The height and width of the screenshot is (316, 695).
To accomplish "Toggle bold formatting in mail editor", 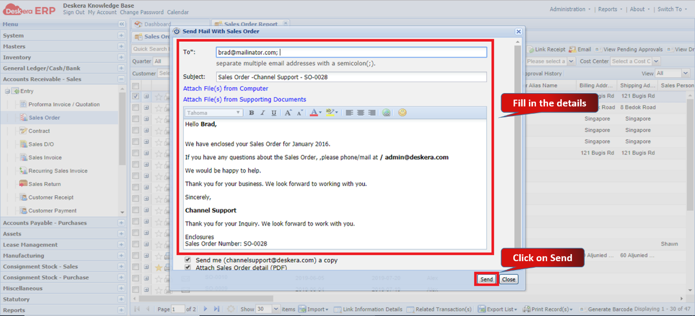I will click(252, 113).
